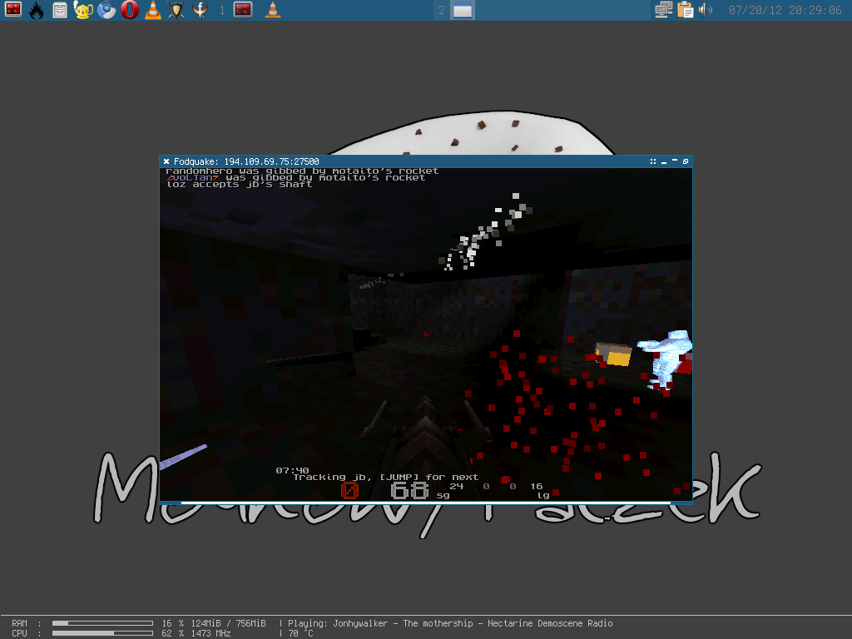This screenshot has height=639, width=852.
Task: Click the voLTan gibbed message line
Action: tap(295, 178)
